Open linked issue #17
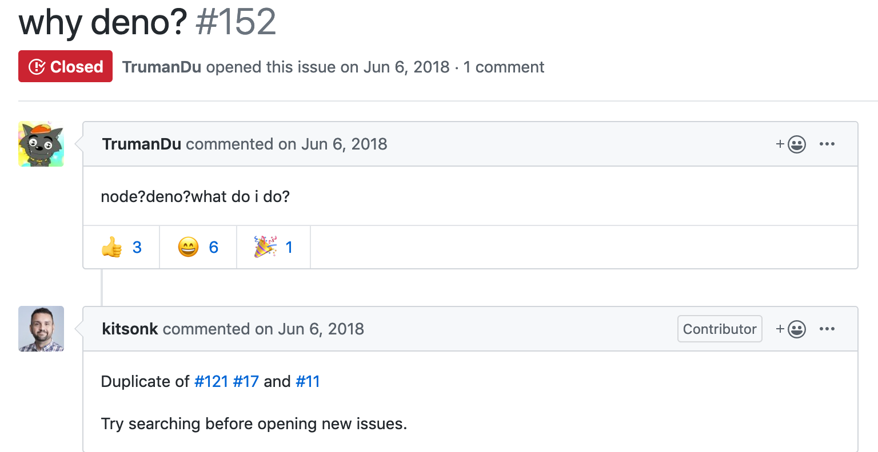The height and width of the screenshot is (452, 878). [x=246, y=381]
